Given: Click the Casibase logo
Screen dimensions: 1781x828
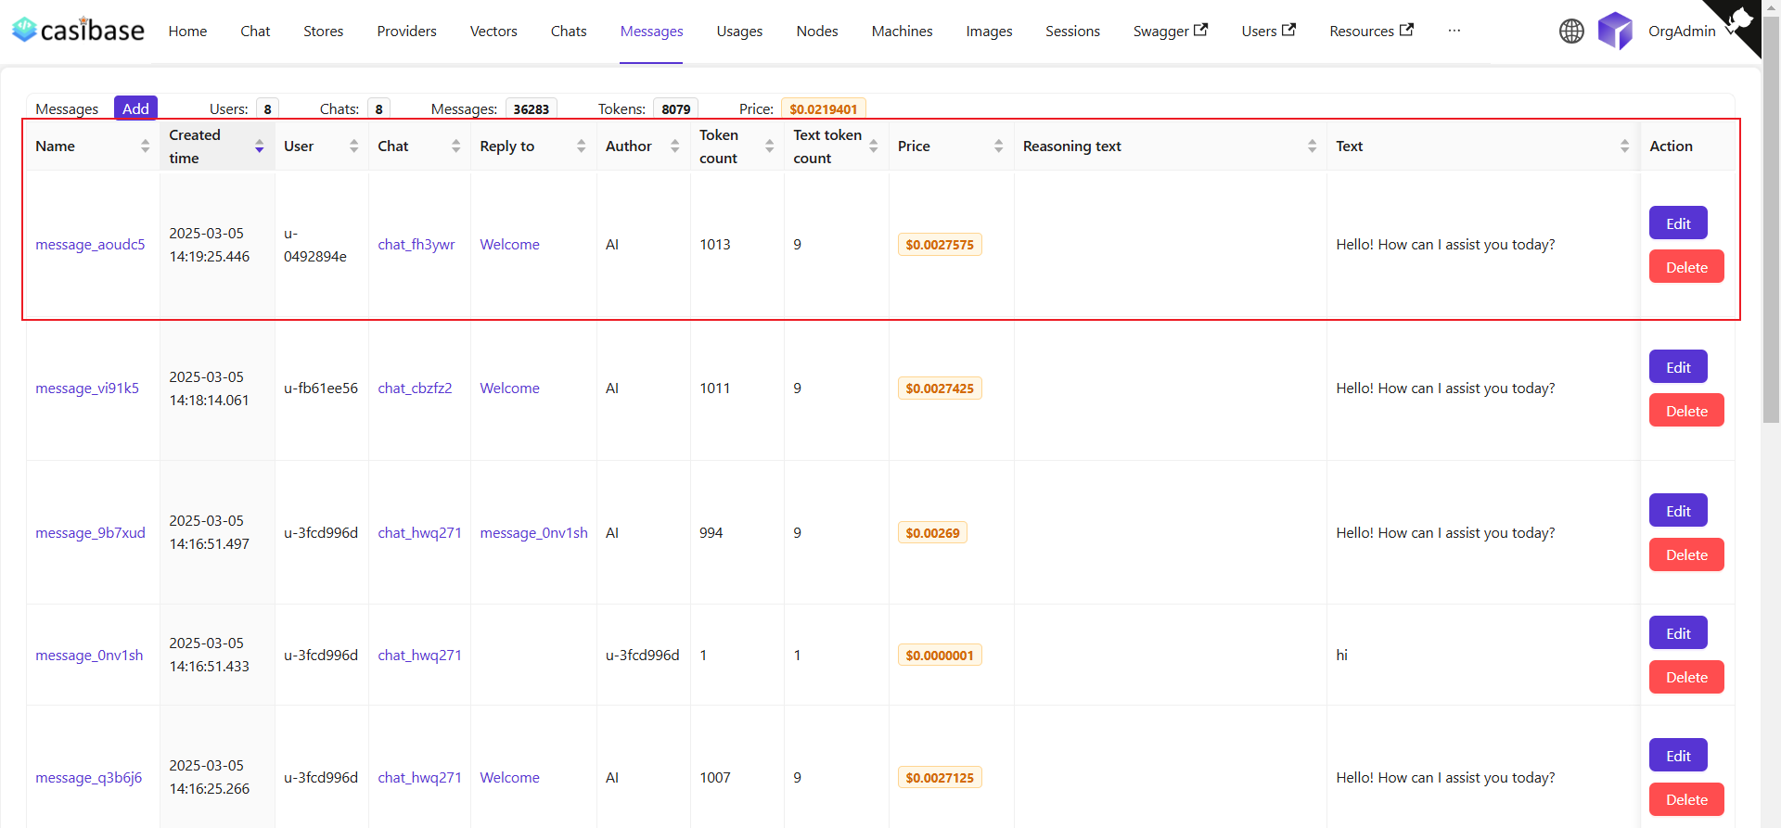Looking at the screenshot, I should click(x=78, y=31).
